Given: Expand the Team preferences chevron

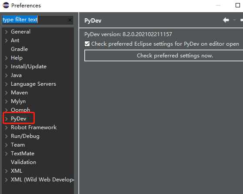Looking at the screenshot, I should coord(7,145).
